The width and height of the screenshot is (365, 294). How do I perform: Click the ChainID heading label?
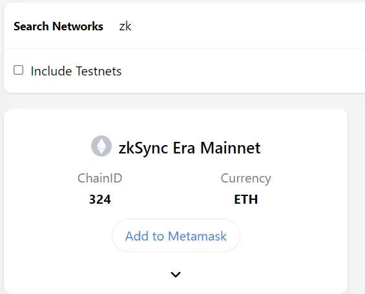click(x=100, y=178)
